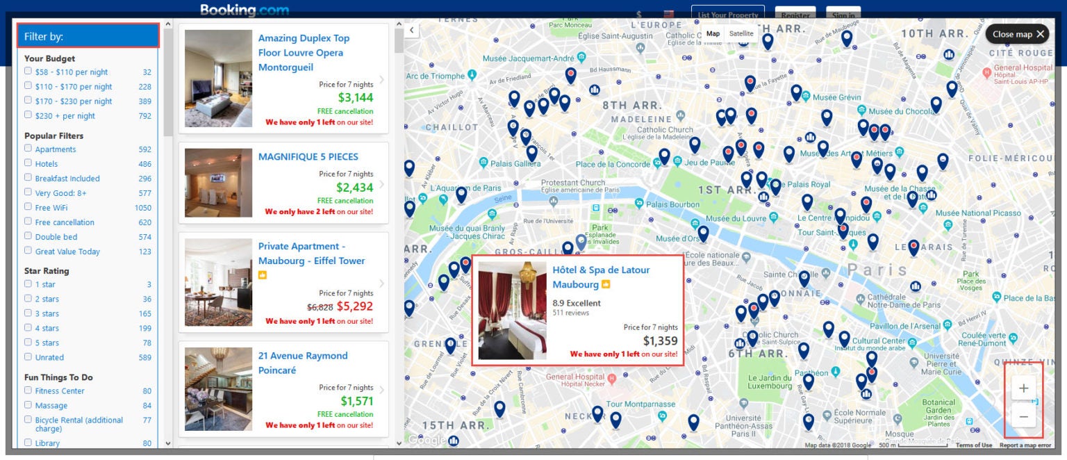
Task: Select the Map view tab
Action: click(x=713, y=33)
